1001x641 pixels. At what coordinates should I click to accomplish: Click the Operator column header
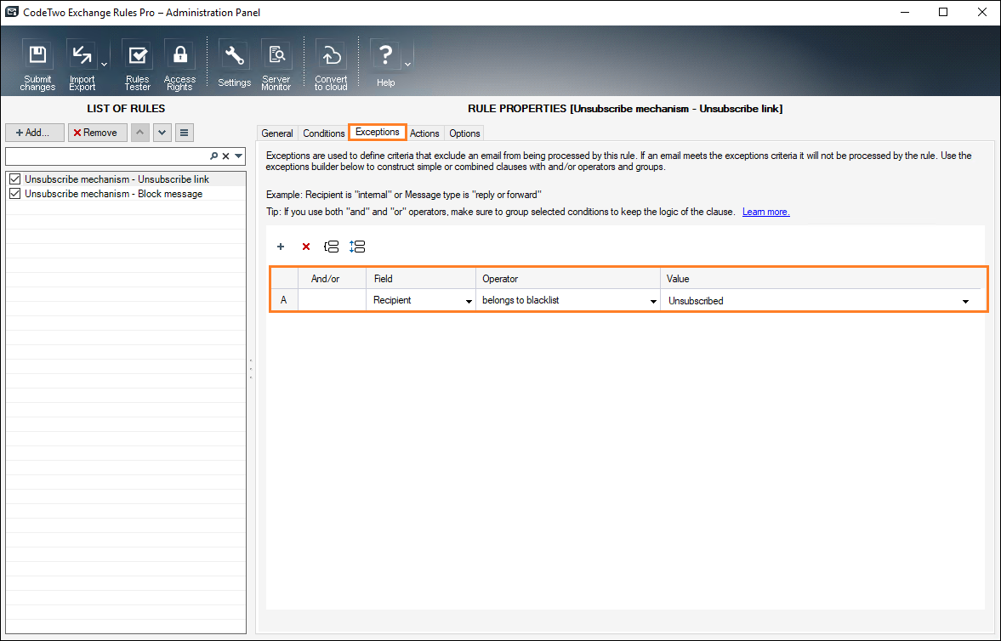click(x=568, y=279)
